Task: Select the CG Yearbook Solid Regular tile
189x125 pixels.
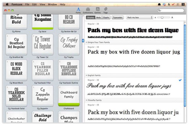Action: (17, 96)
